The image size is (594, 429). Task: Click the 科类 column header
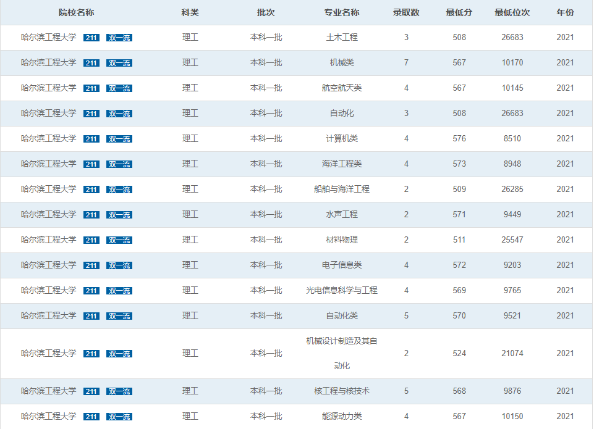tap(190, 12)
